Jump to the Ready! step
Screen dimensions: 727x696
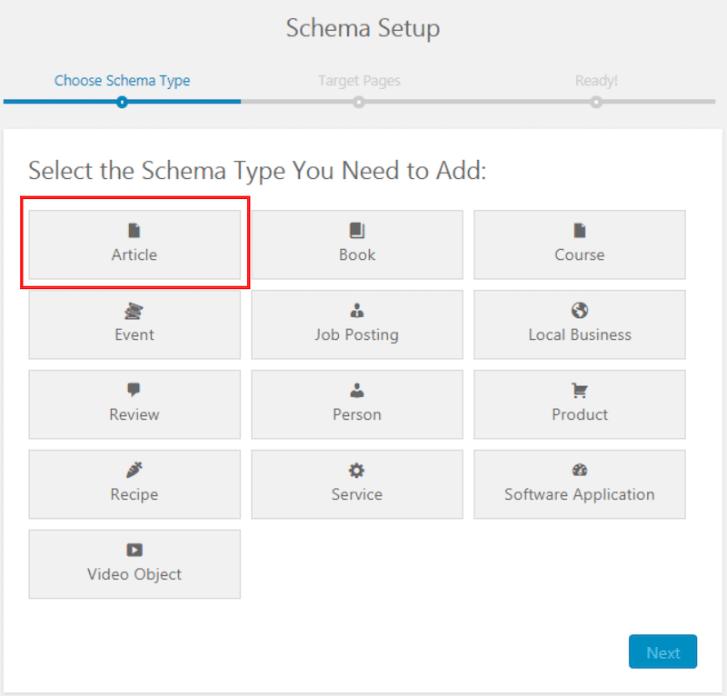[596, 81]
